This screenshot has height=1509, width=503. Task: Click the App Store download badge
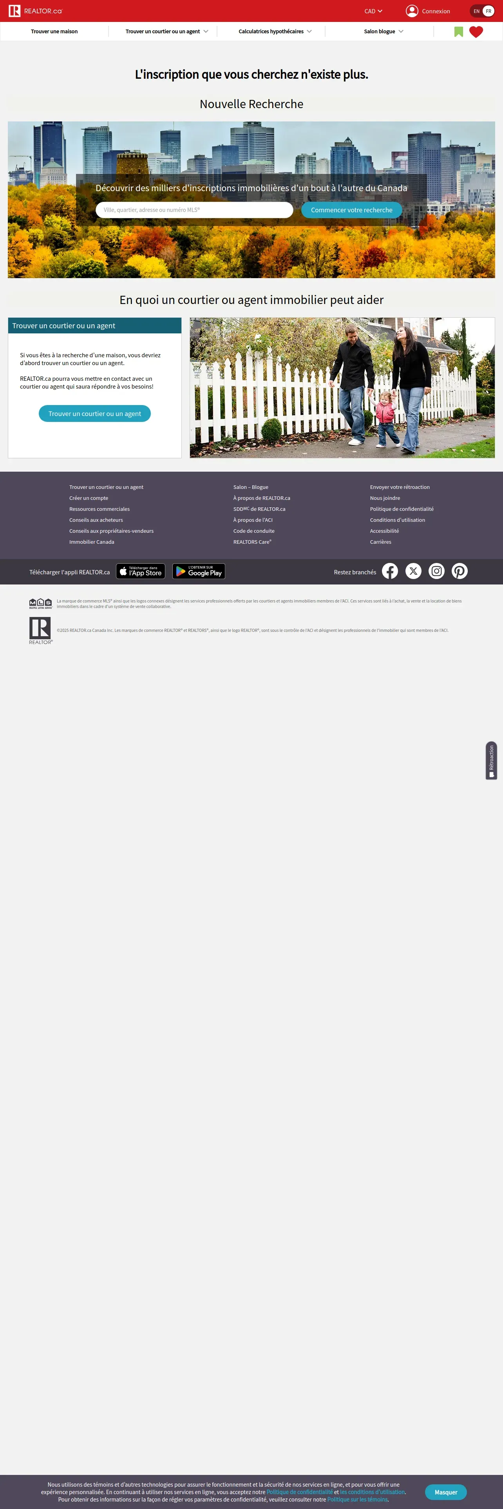point(141,571)
